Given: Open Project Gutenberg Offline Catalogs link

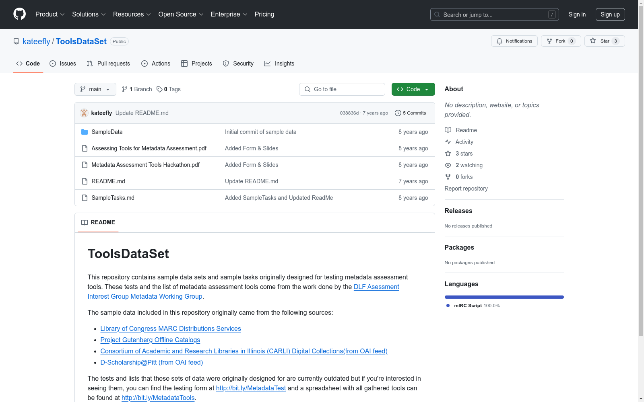Looking at the screenshot, I should (x=150, y=340).
